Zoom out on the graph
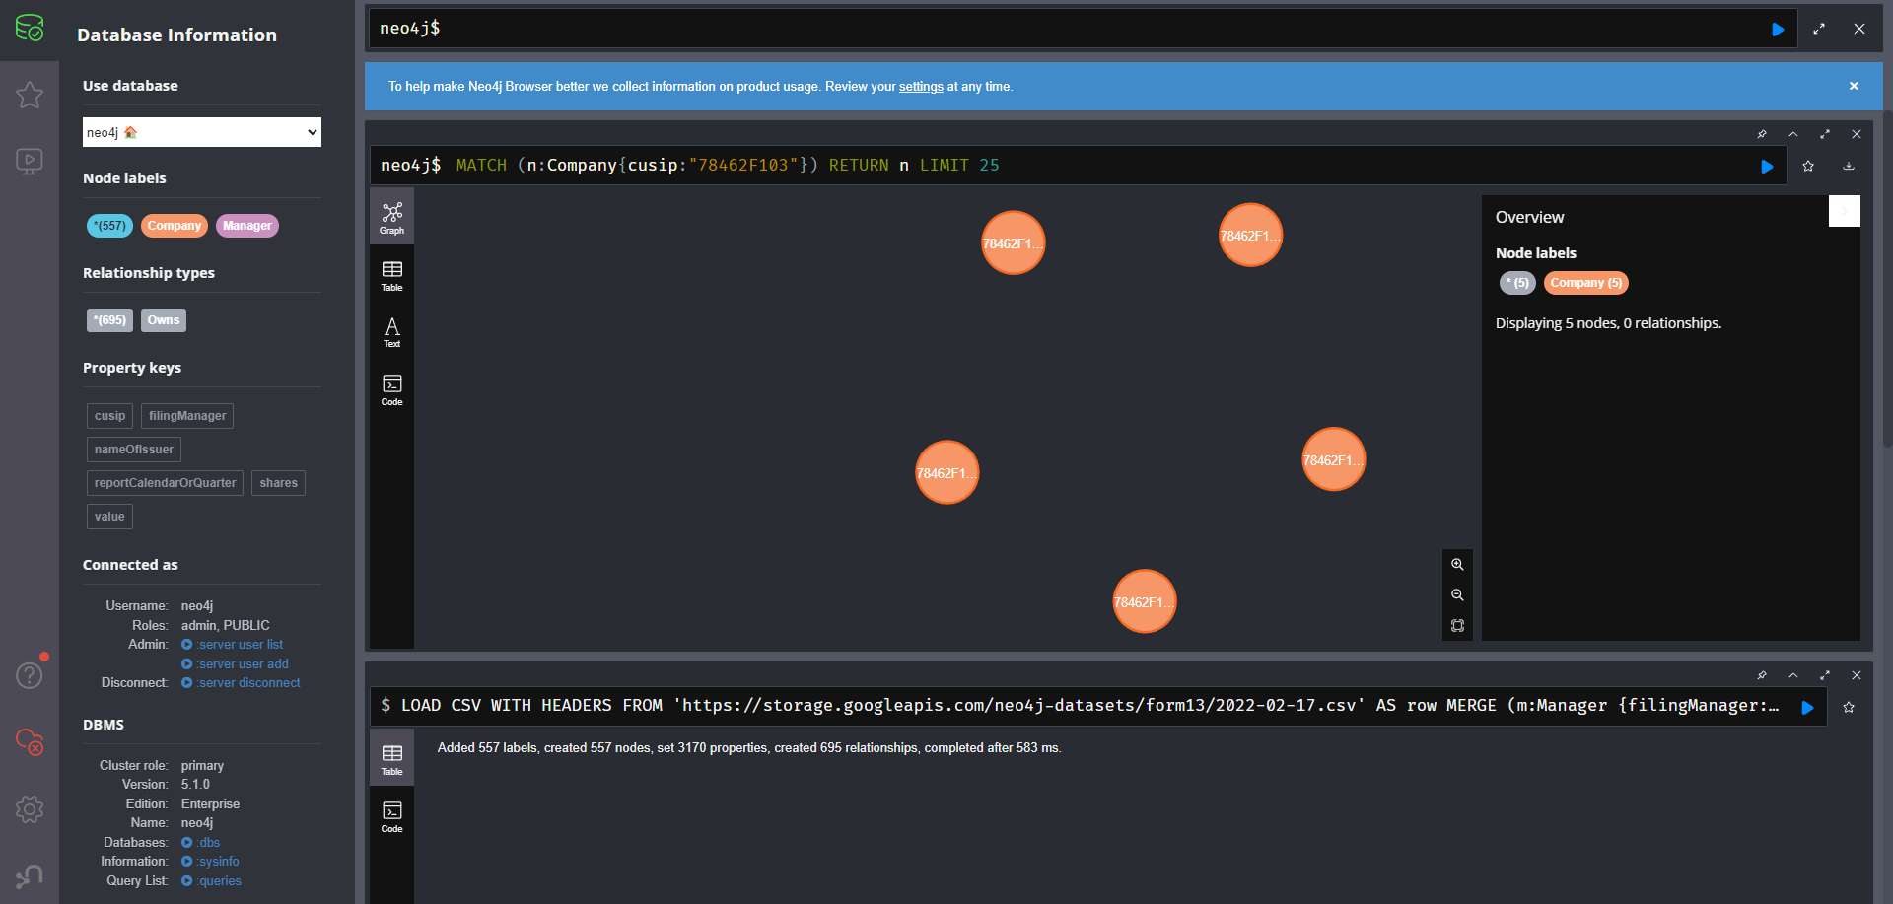 (x=1457, y=595)
